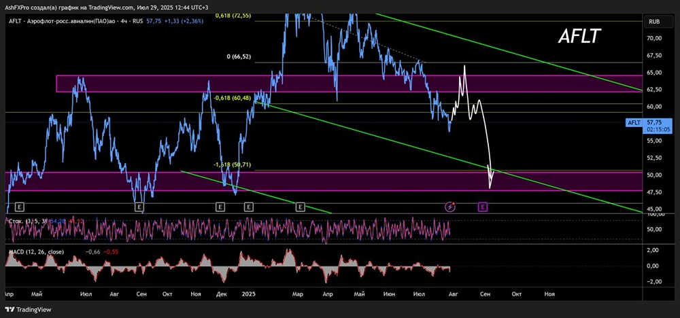This screenshot has height=318, width=680.
Task: Open the earnings E marker above the 2025 label
Action: click(x=248, y=207)
